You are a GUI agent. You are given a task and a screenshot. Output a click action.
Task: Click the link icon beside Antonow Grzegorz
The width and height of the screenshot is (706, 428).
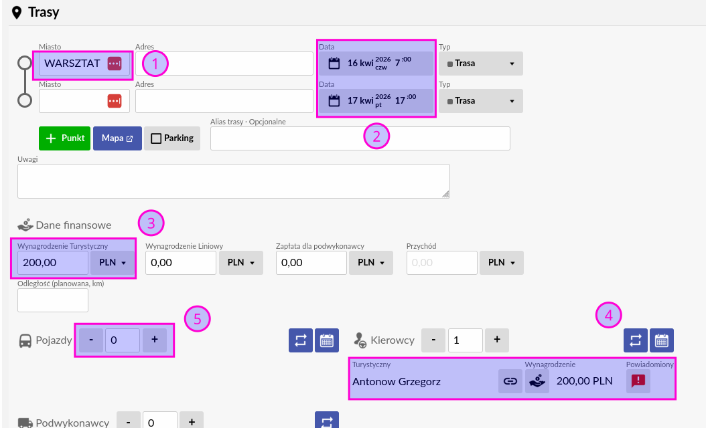click(510, 381)
